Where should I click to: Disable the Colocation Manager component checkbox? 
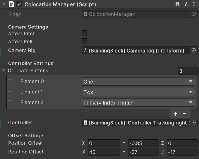19,4
